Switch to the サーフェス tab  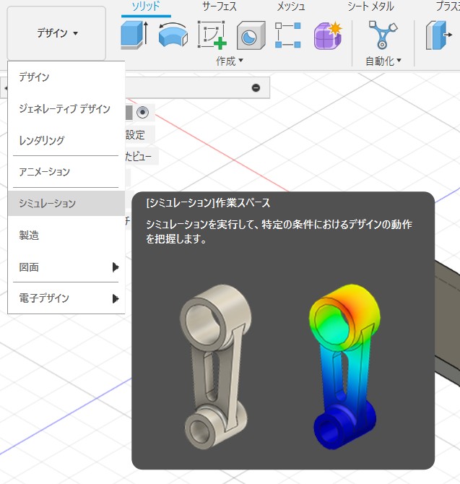220,7
